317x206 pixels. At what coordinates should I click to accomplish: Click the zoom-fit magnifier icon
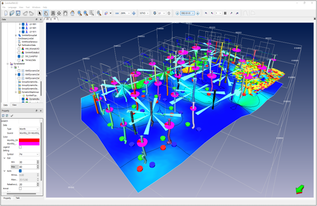pyautogui.click(x=99, y=13)
